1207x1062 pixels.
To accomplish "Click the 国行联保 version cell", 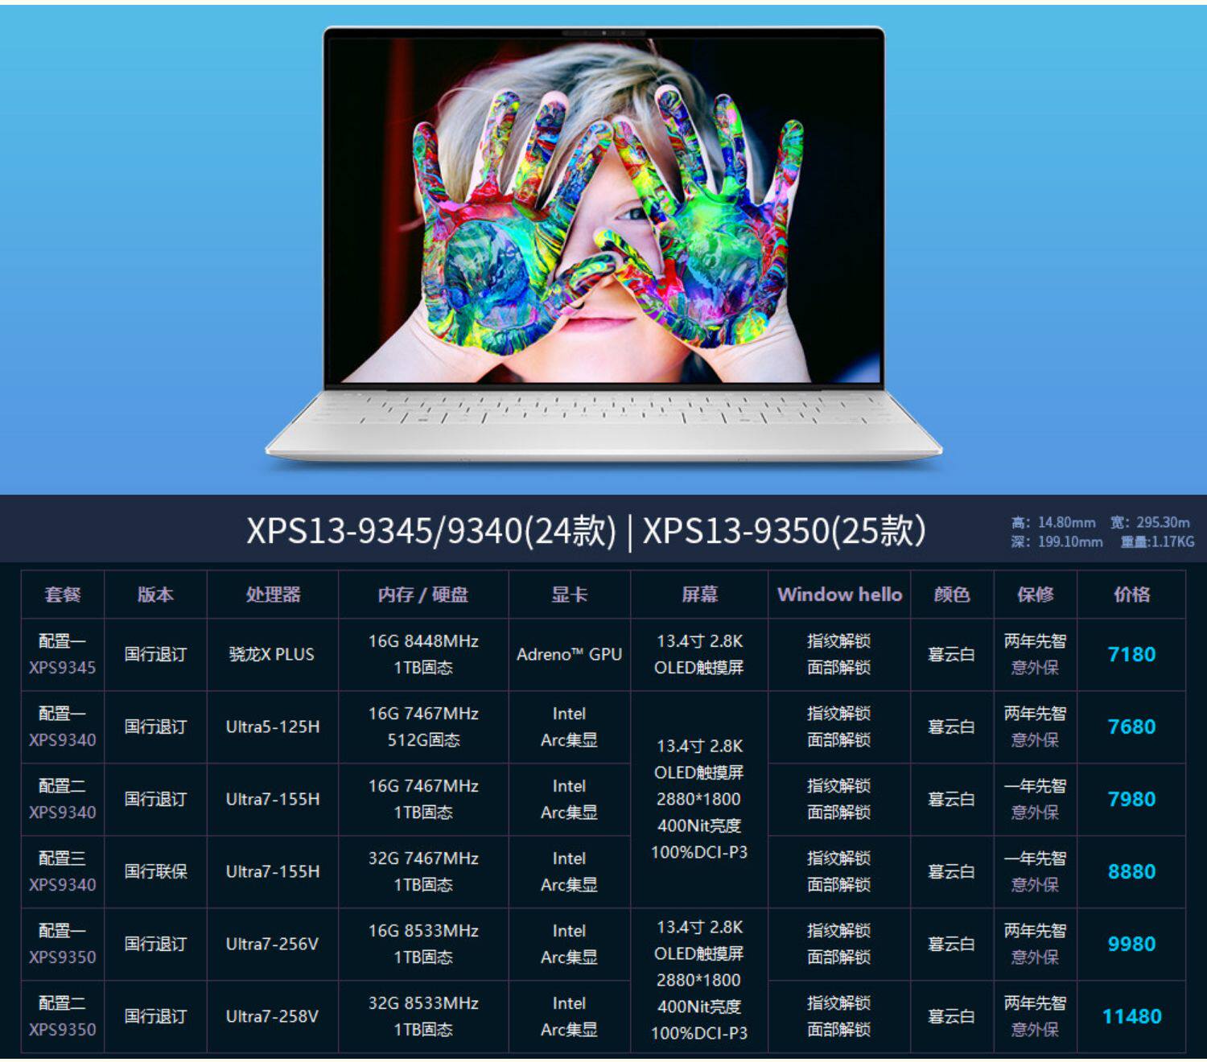I will pyautogui.click(x=155, y=871).
